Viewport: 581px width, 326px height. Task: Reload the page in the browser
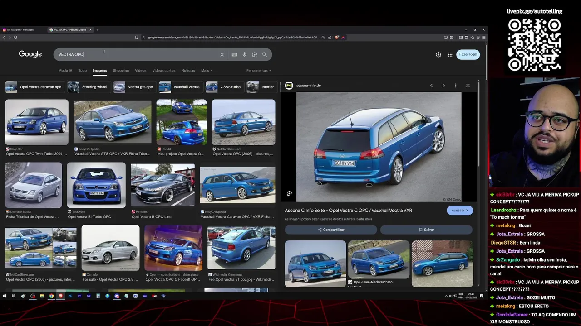click(15, 38)
